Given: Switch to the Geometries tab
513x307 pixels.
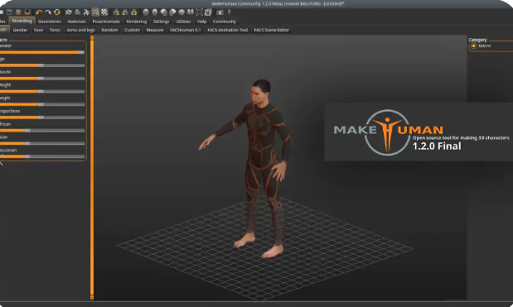Looking at the screenshot, I should click(x=50, y=22).
